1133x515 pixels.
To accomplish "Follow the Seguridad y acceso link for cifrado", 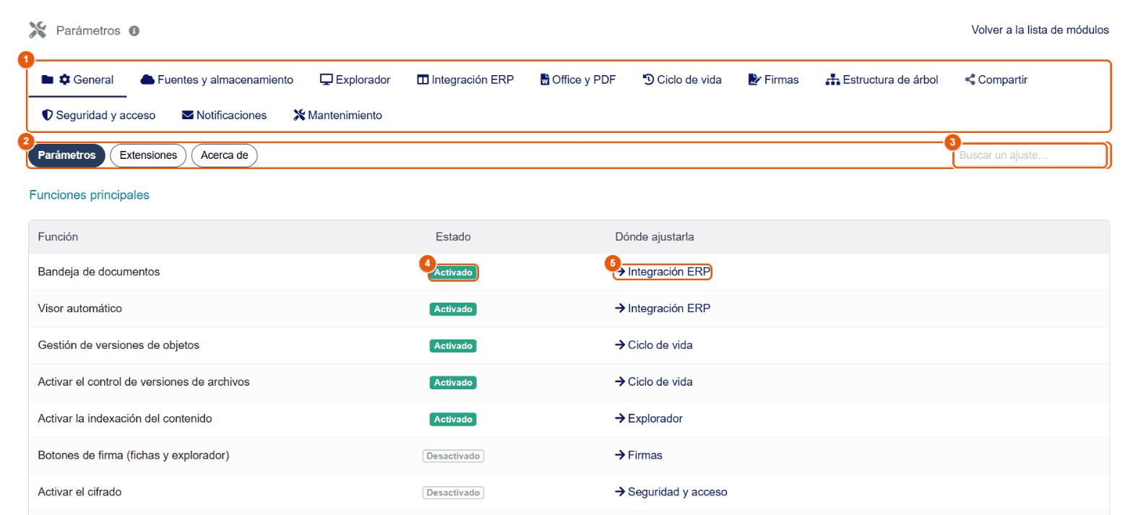I will point(671,493).
